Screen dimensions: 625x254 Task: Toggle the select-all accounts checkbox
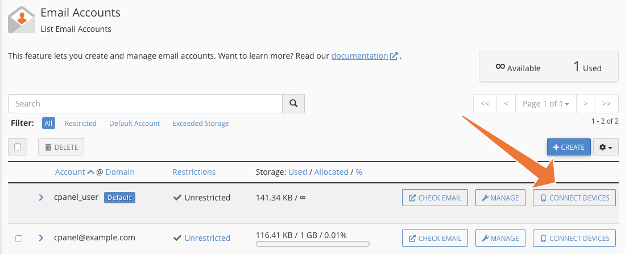click(x=18, y=147)
